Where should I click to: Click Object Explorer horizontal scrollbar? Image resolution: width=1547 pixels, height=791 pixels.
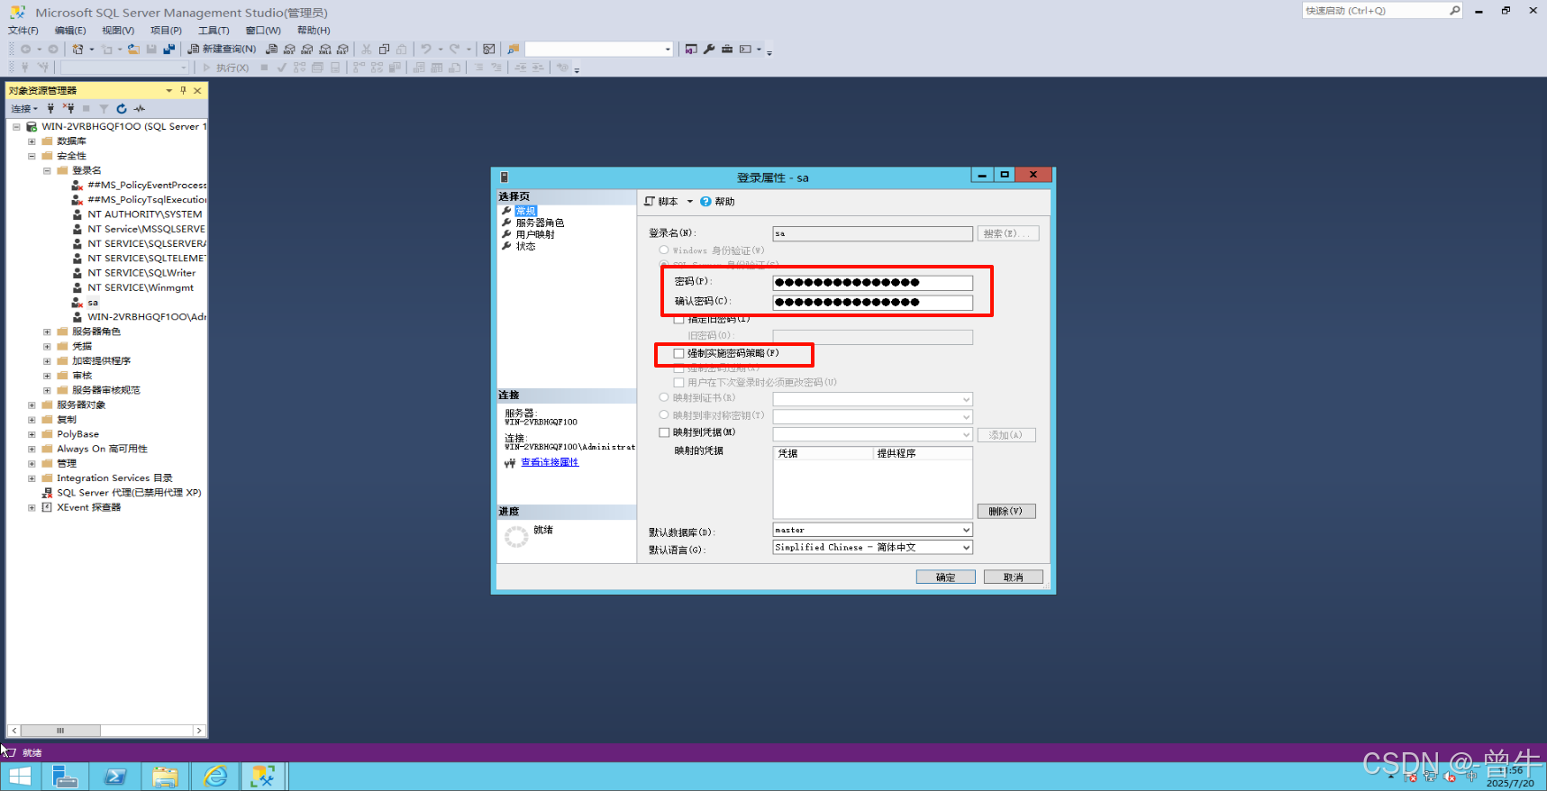pyautogui.click(x=106, y=731)
